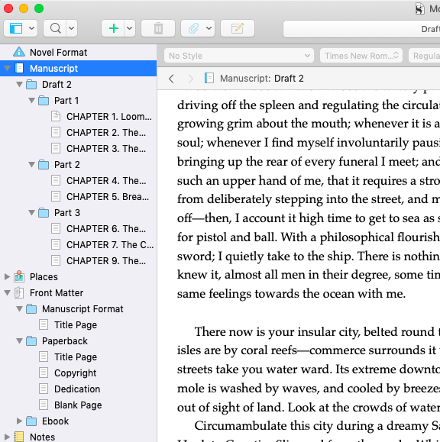Open the Regular typeface dropdown
Viewport: 440px width, 442px height.
coord(425,56)
